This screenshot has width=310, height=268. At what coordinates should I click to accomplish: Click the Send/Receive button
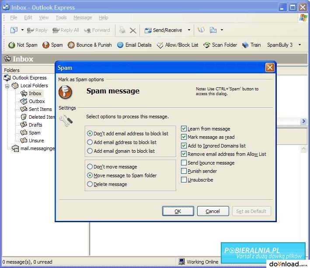(x=163, y=30)
